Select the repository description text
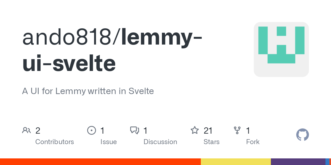 88,91
